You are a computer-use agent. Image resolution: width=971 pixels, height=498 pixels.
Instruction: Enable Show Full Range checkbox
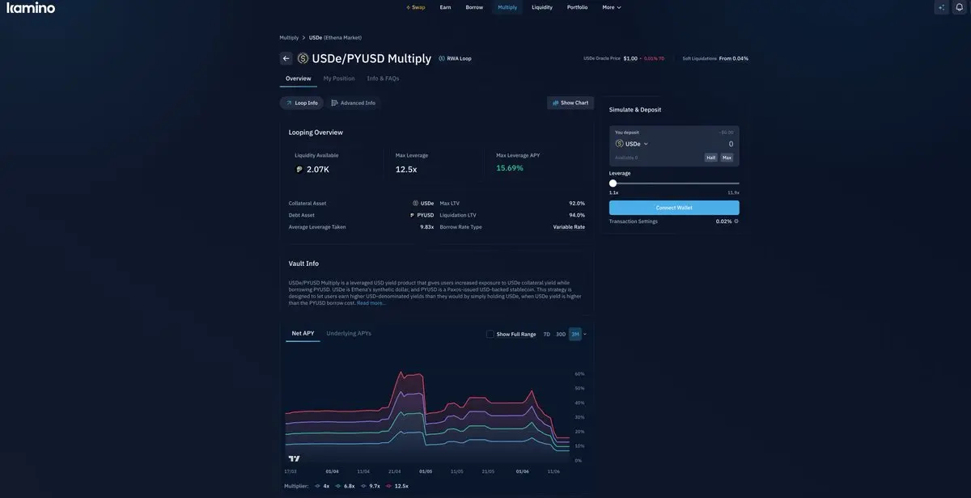tap(490, 334)
